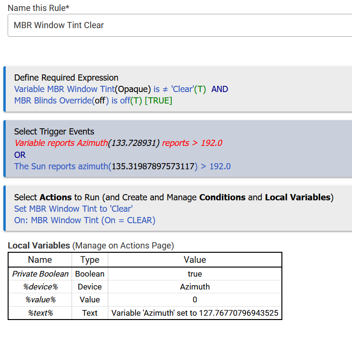Click the Type column header in variables table

(x=90, y=260)
